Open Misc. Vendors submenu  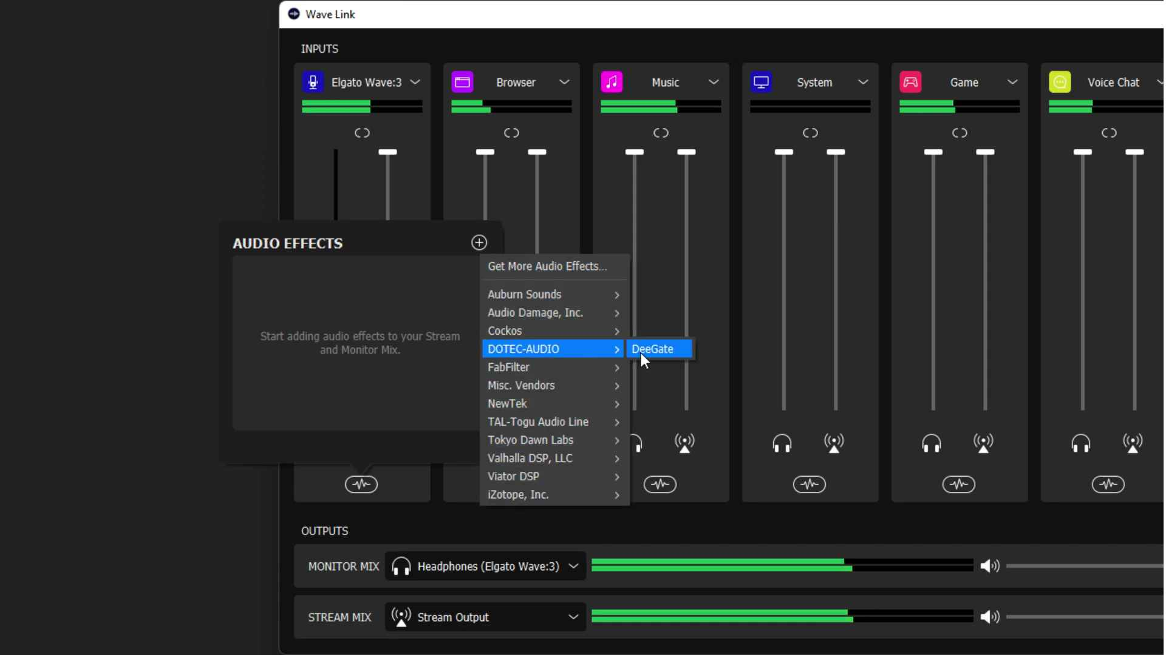coord(554,385)
